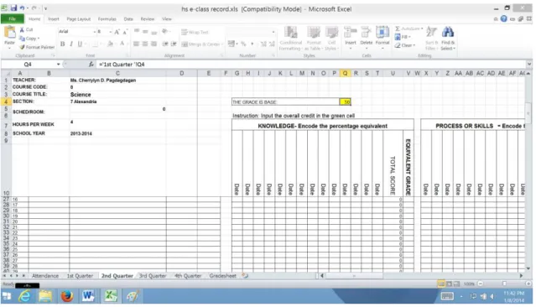Switch to the Page Layout ribbon tab
Image resolution: width=536 pixels, height=307 pixels.
click(79, 19)
